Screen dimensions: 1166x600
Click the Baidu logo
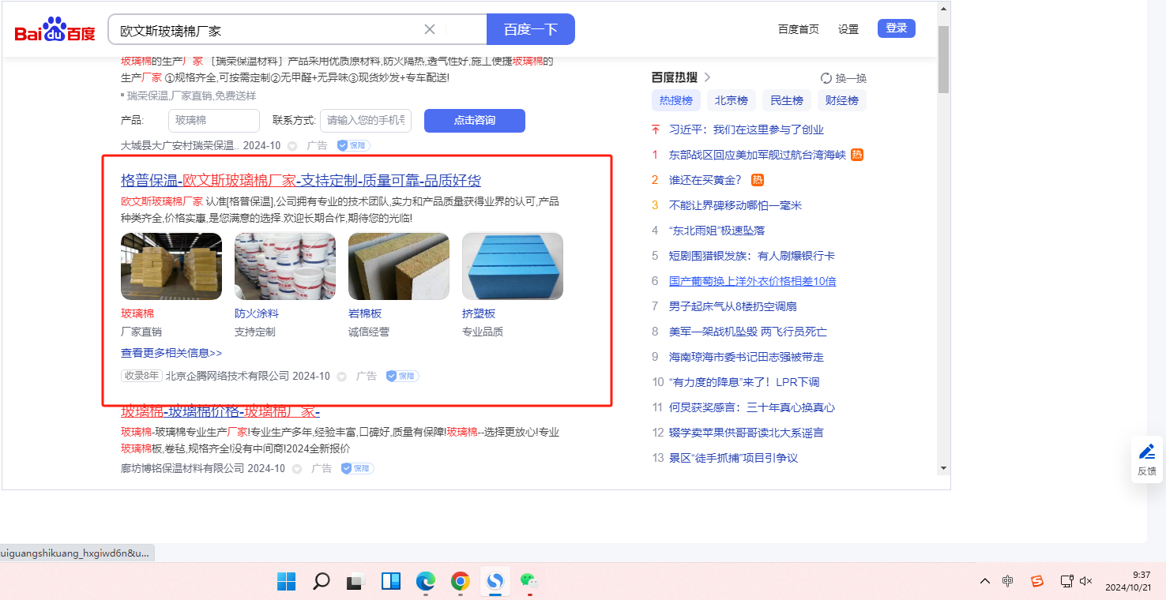55,30
